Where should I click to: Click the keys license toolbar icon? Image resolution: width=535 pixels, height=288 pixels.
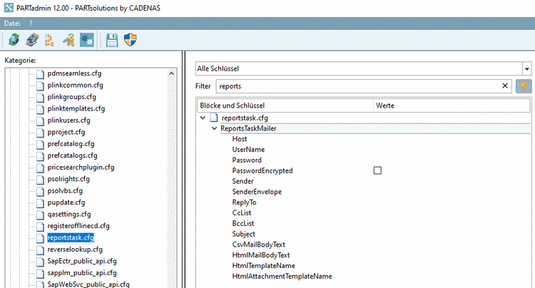pyautogui.click(x=69, y=40)
